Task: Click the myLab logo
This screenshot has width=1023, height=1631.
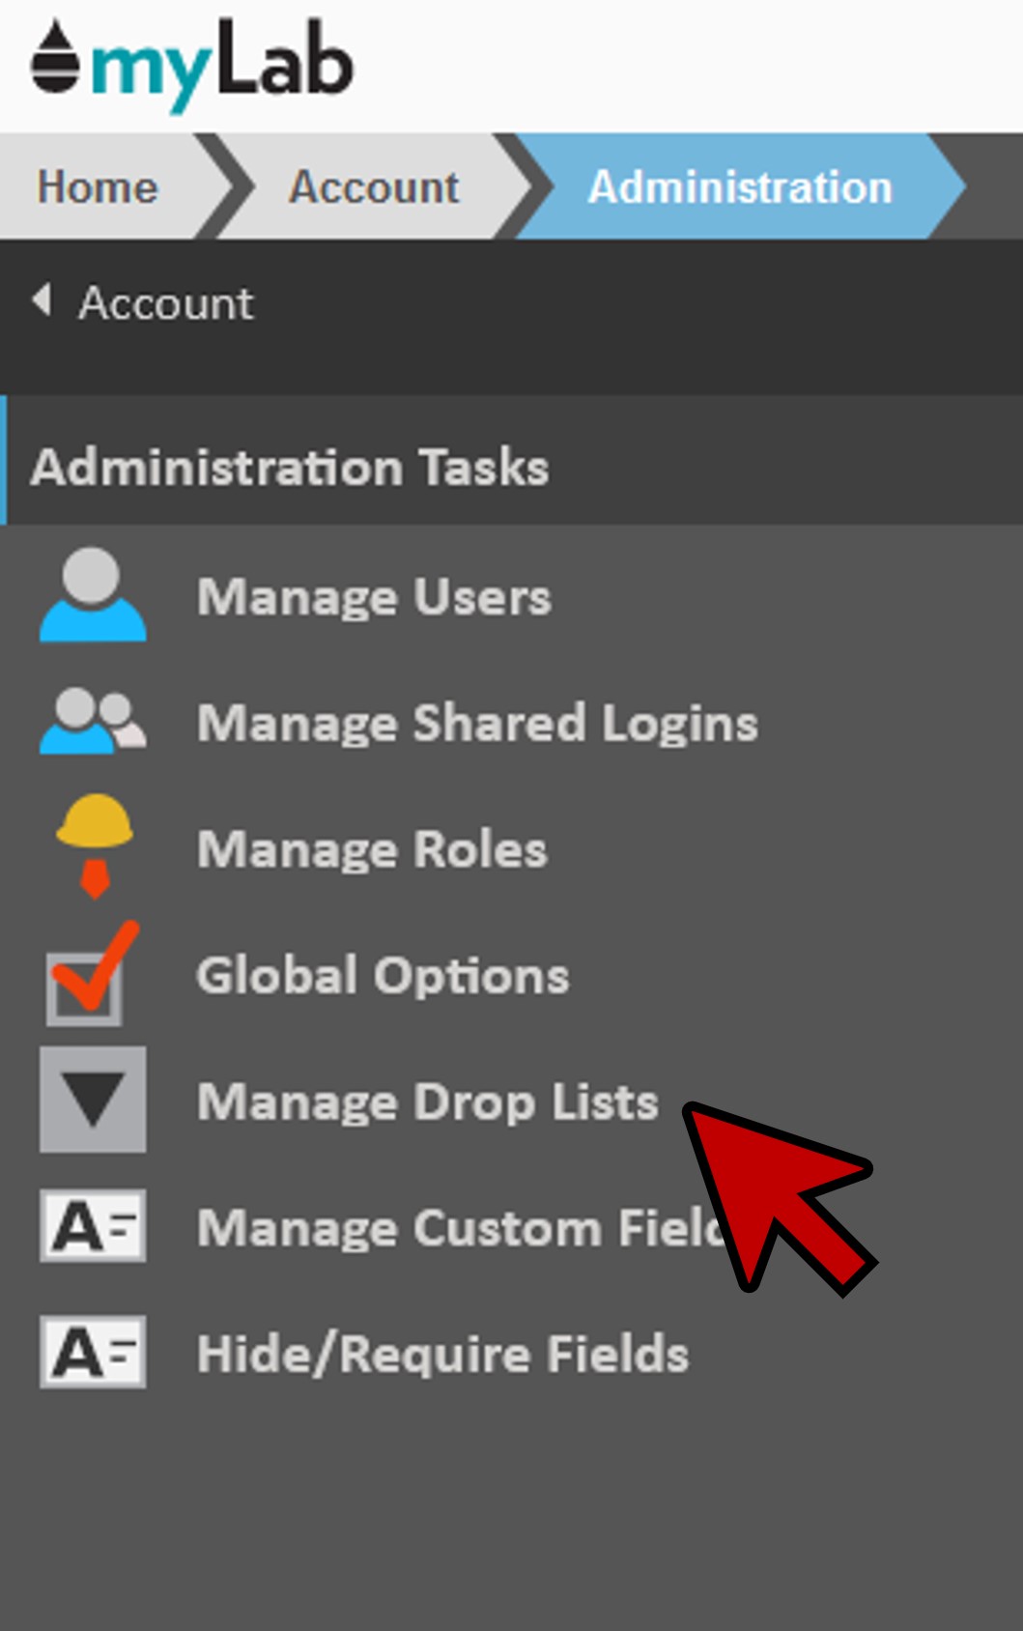Action: point(192,64)
